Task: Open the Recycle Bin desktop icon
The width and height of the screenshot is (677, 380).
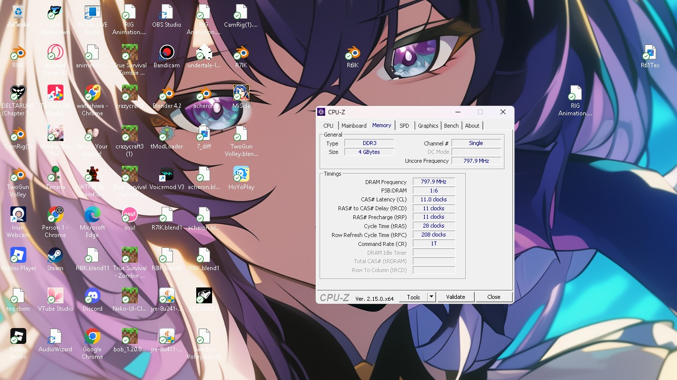Action: (18, 16)
